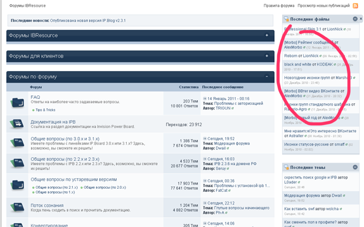Open topic Глупые вопросы начинающего
The width and height of the screenshot is (364, 227).
tap(241, 208)
